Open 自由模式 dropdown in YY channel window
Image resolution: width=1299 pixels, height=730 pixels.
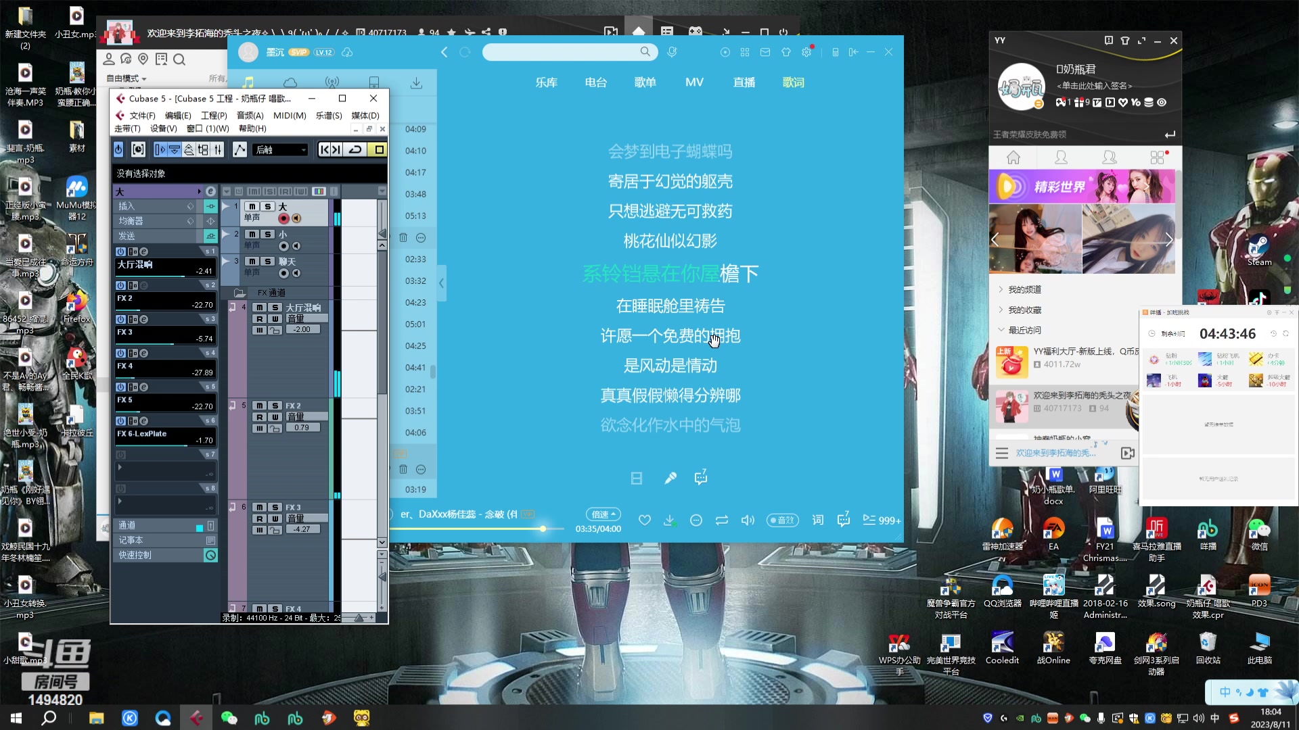[126, 78]
